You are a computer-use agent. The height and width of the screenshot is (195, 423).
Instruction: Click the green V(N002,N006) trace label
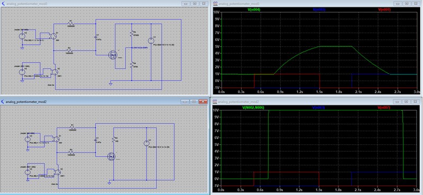click(253, 108)
